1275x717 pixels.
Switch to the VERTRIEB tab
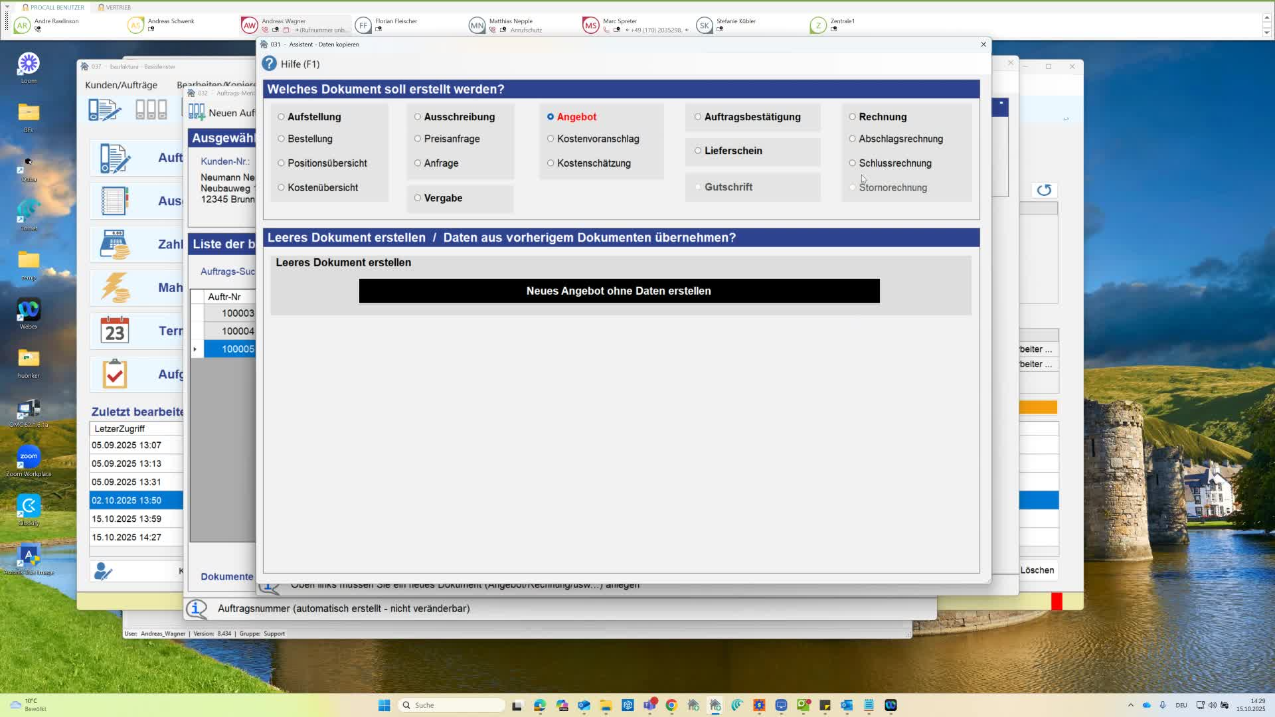114,7
